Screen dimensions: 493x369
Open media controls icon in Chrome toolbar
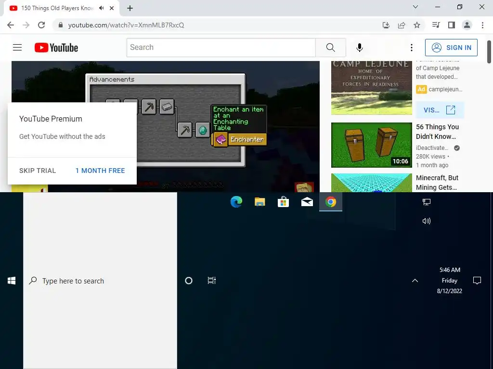(x=436, y=25)
